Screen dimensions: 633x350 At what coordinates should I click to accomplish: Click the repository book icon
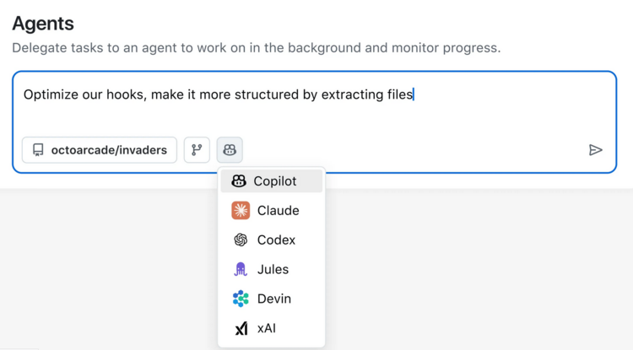[x=38, y=150]
